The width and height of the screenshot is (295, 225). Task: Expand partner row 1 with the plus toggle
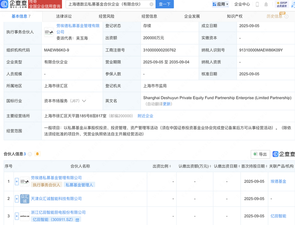click(17, 181)
